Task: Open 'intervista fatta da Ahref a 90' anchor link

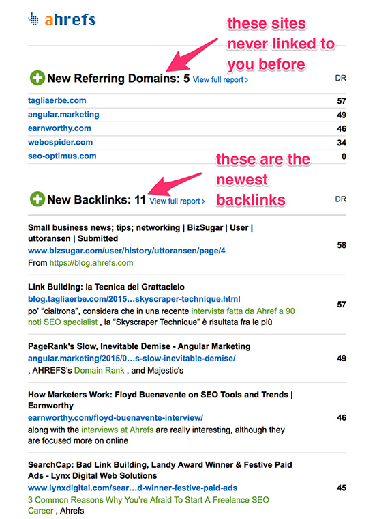Action: tap(243, 311)
